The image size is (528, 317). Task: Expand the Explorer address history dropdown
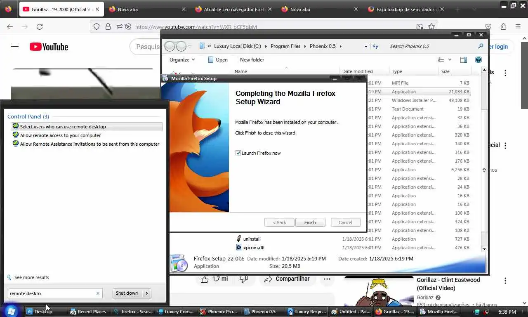366,46
